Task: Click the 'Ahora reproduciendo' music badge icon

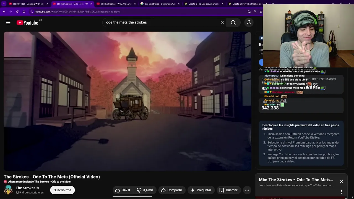Action: (x=5, y=182)
